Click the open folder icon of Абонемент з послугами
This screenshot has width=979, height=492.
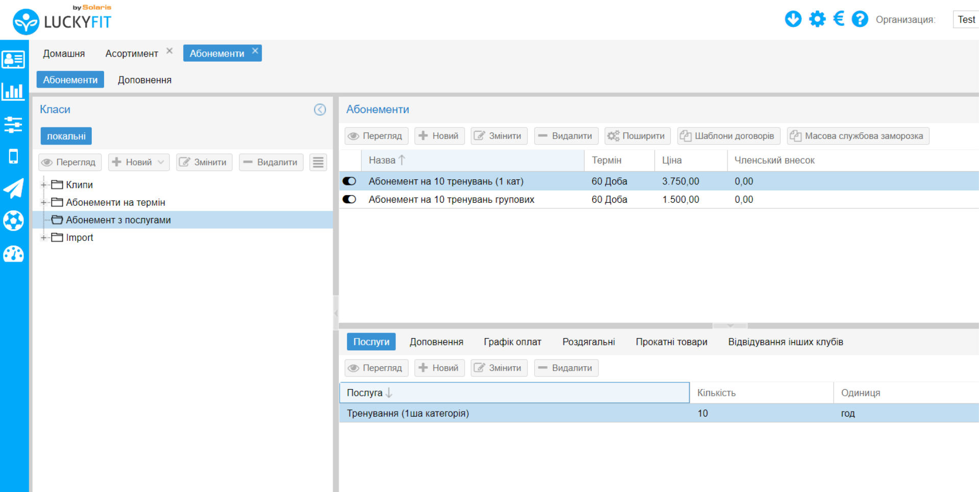(x=57, y=220)
